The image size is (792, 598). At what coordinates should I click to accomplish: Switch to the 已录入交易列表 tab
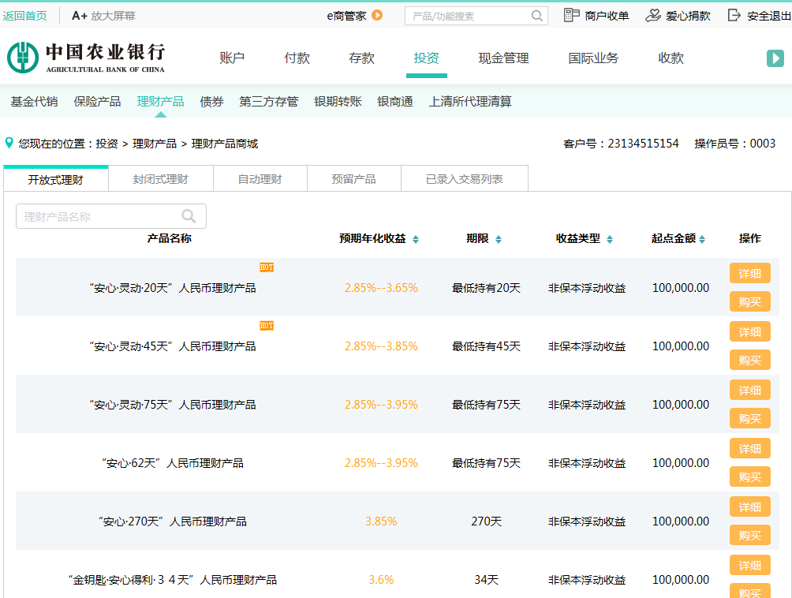[x=465, y=179]
